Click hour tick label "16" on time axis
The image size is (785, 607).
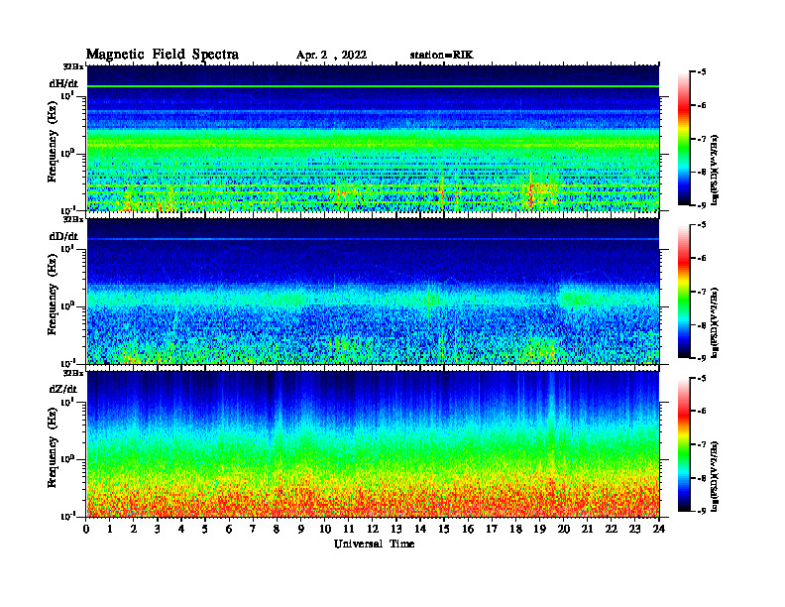tap(468, 529)
